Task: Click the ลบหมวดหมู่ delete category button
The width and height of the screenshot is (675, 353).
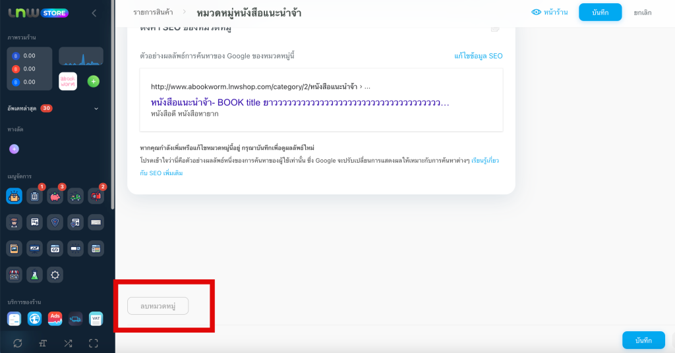Action: click(x=158, y=306)
